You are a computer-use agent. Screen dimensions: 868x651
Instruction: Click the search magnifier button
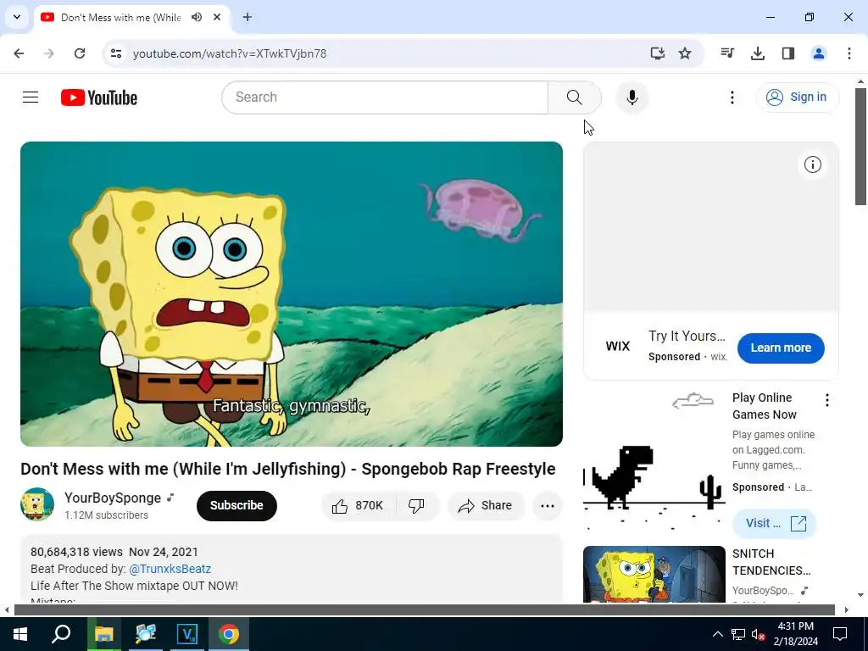574,97
